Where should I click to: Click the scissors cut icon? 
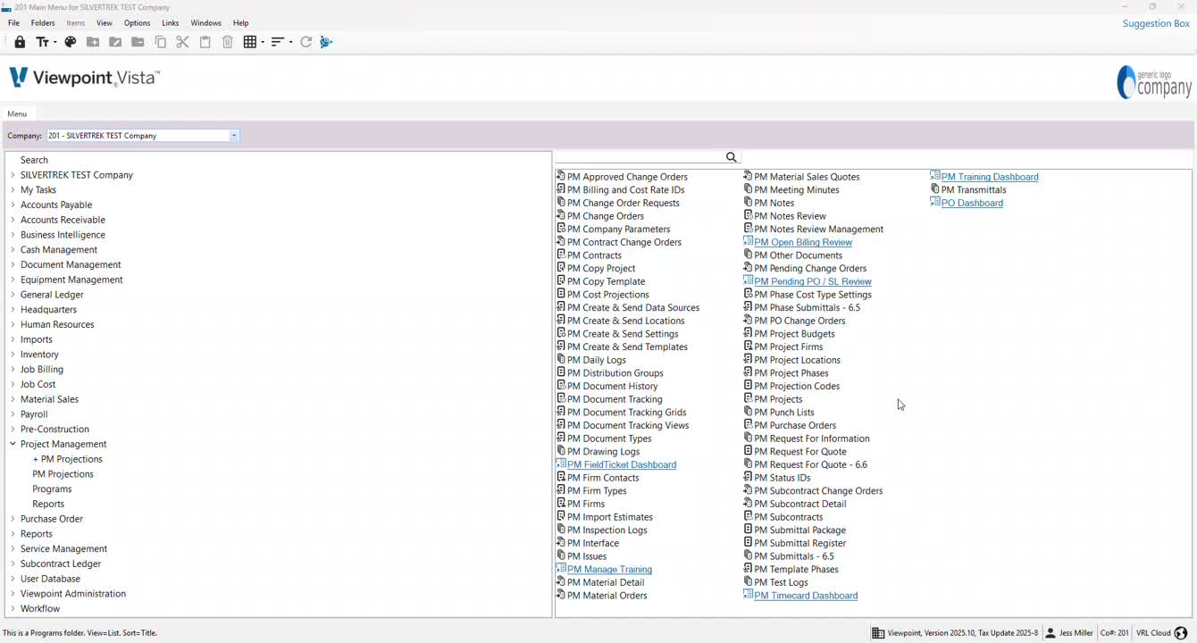182,42
